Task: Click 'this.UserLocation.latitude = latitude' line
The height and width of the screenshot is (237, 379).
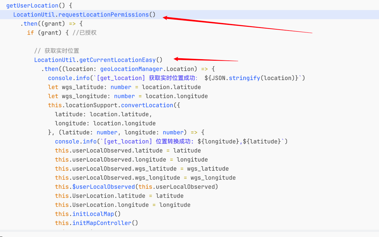Action: pos(119,196)
